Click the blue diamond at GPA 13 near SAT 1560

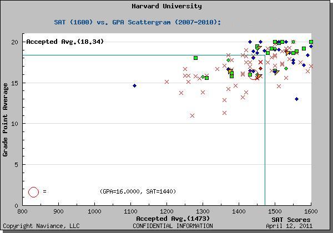tap(297, 99)
